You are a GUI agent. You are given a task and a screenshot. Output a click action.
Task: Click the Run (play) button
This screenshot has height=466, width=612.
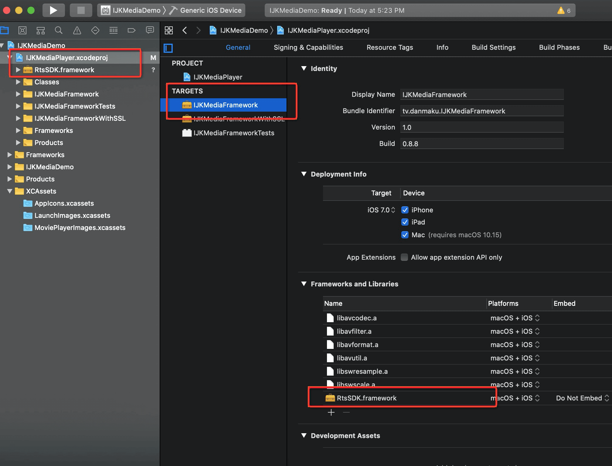tap(53, 10)
